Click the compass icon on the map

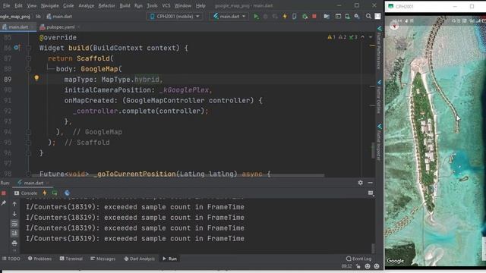(x=394, y=26)
